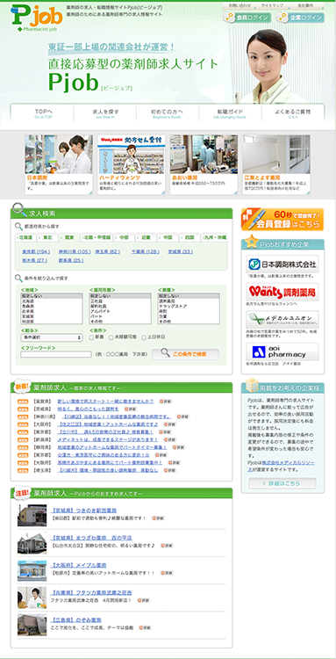Click the Wants調剤薬局 company logo
336x659 pixels.
(x=282, y=292)
